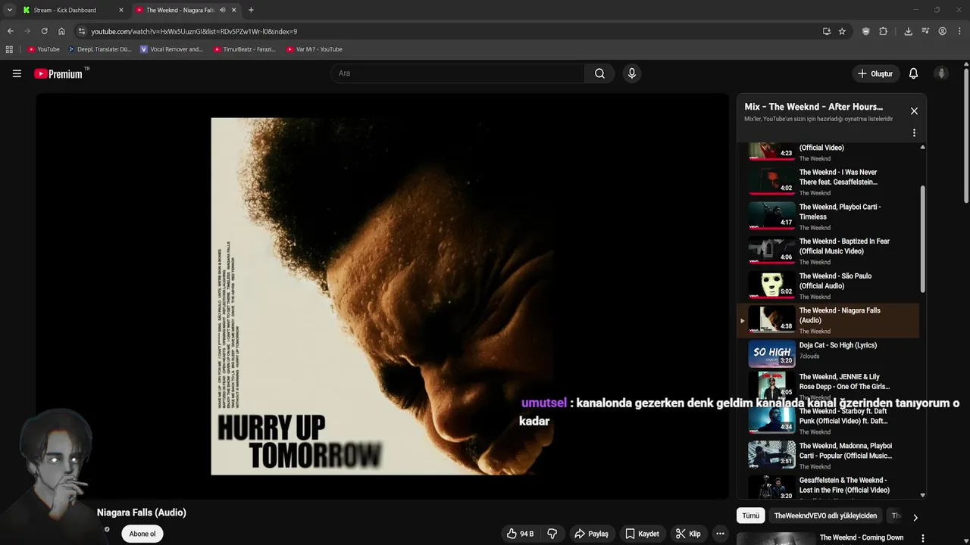
Task: Open Var Mı? - YouTube bookmark
Action: [x=314, y=49]
